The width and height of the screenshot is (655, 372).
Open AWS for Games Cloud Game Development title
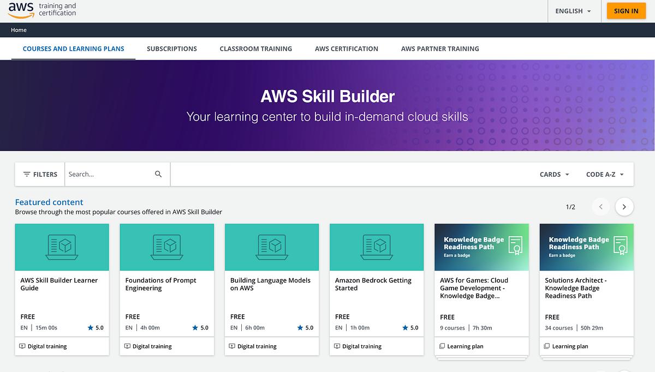click(x=474, y=288)
